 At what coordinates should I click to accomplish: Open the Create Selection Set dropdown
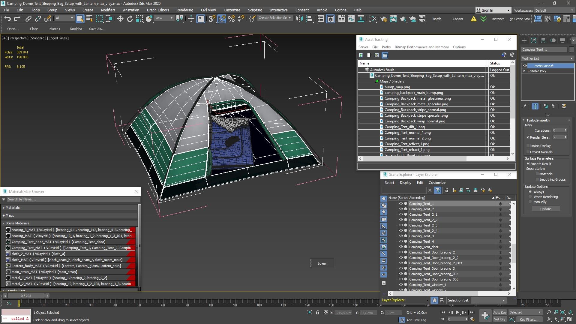pyautogui.click(x=275, y=18)
